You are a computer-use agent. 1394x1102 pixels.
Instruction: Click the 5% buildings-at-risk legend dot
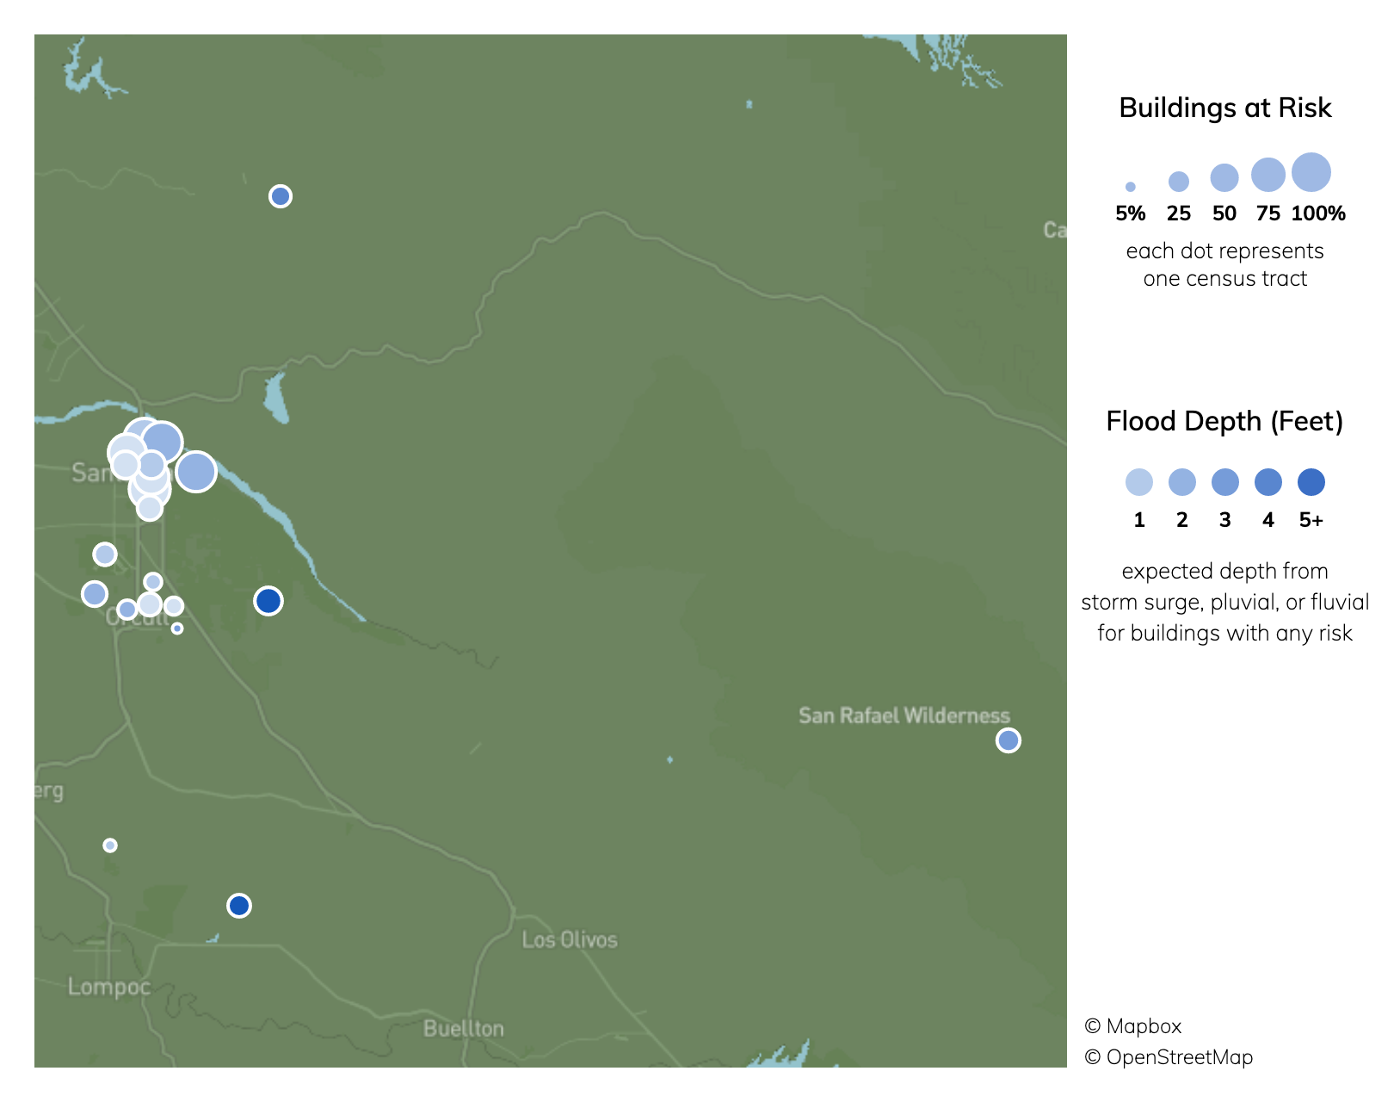1131,187
